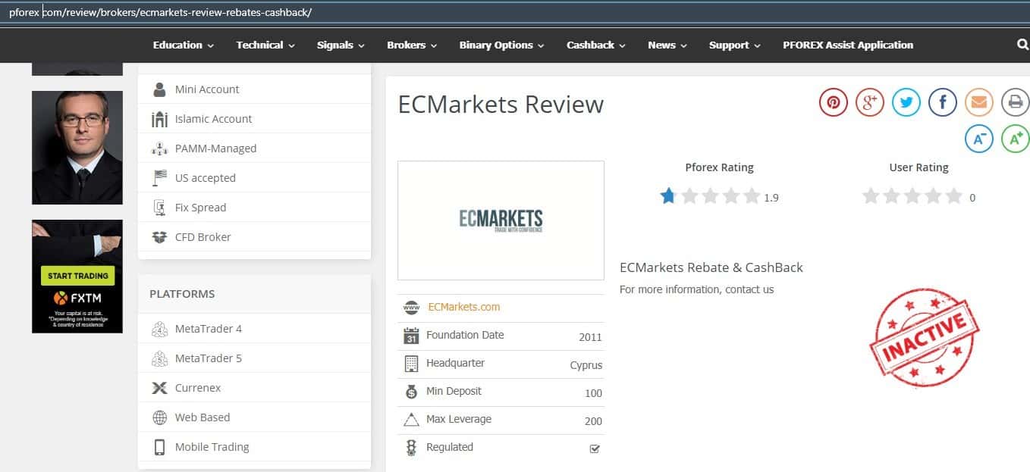
Task: Expand the Signals dropdown menu
Action: tap(341, 45)
